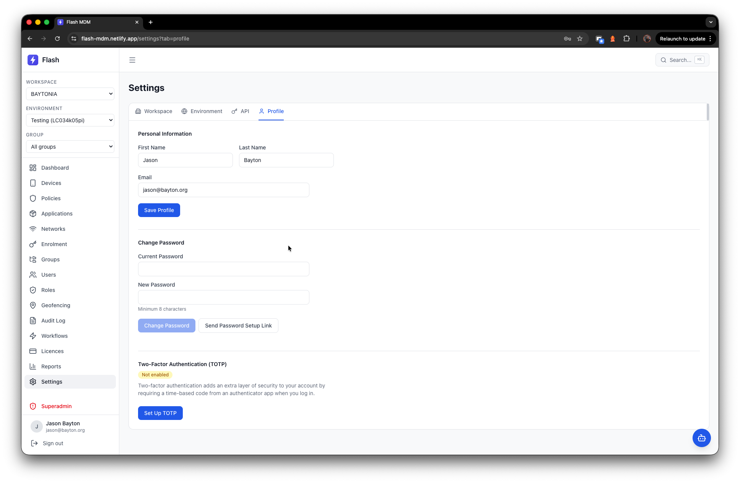The width and height of the screenshot is (740, 483).
Task: Open the browser extensions puzzle icon
Action: (x=626, y=39)
